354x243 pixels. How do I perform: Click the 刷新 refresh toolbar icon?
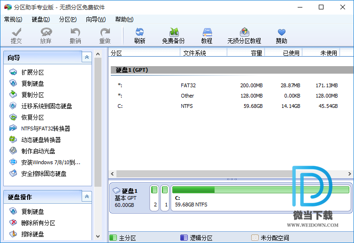[139, 32]
